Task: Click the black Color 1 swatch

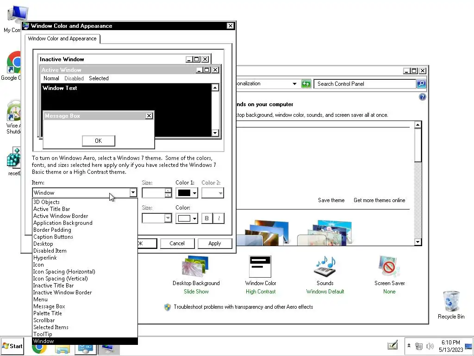Action: point(184,193)
